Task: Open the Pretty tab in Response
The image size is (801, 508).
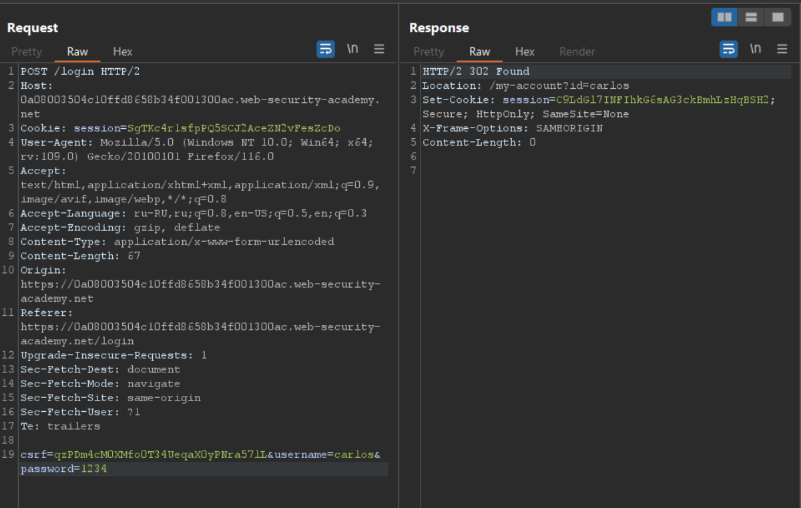Action: click(x=429, y=51)
